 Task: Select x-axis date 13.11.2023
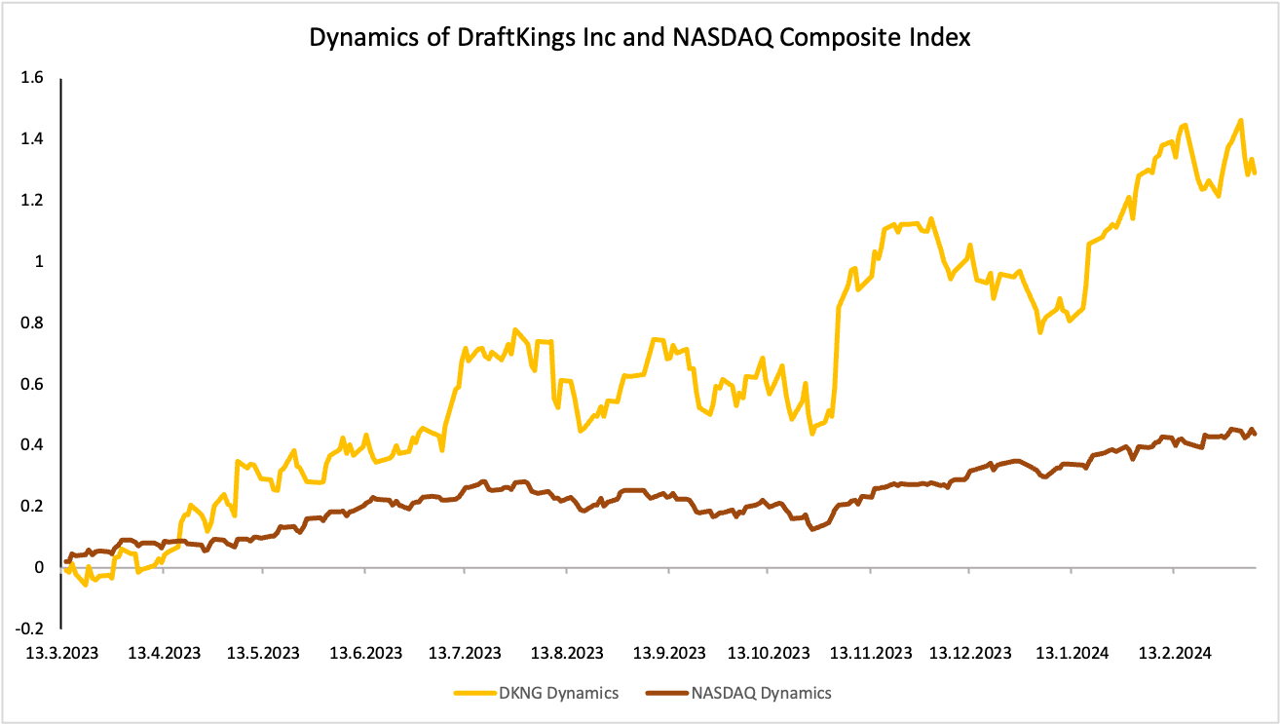click(x=871, y=653)
